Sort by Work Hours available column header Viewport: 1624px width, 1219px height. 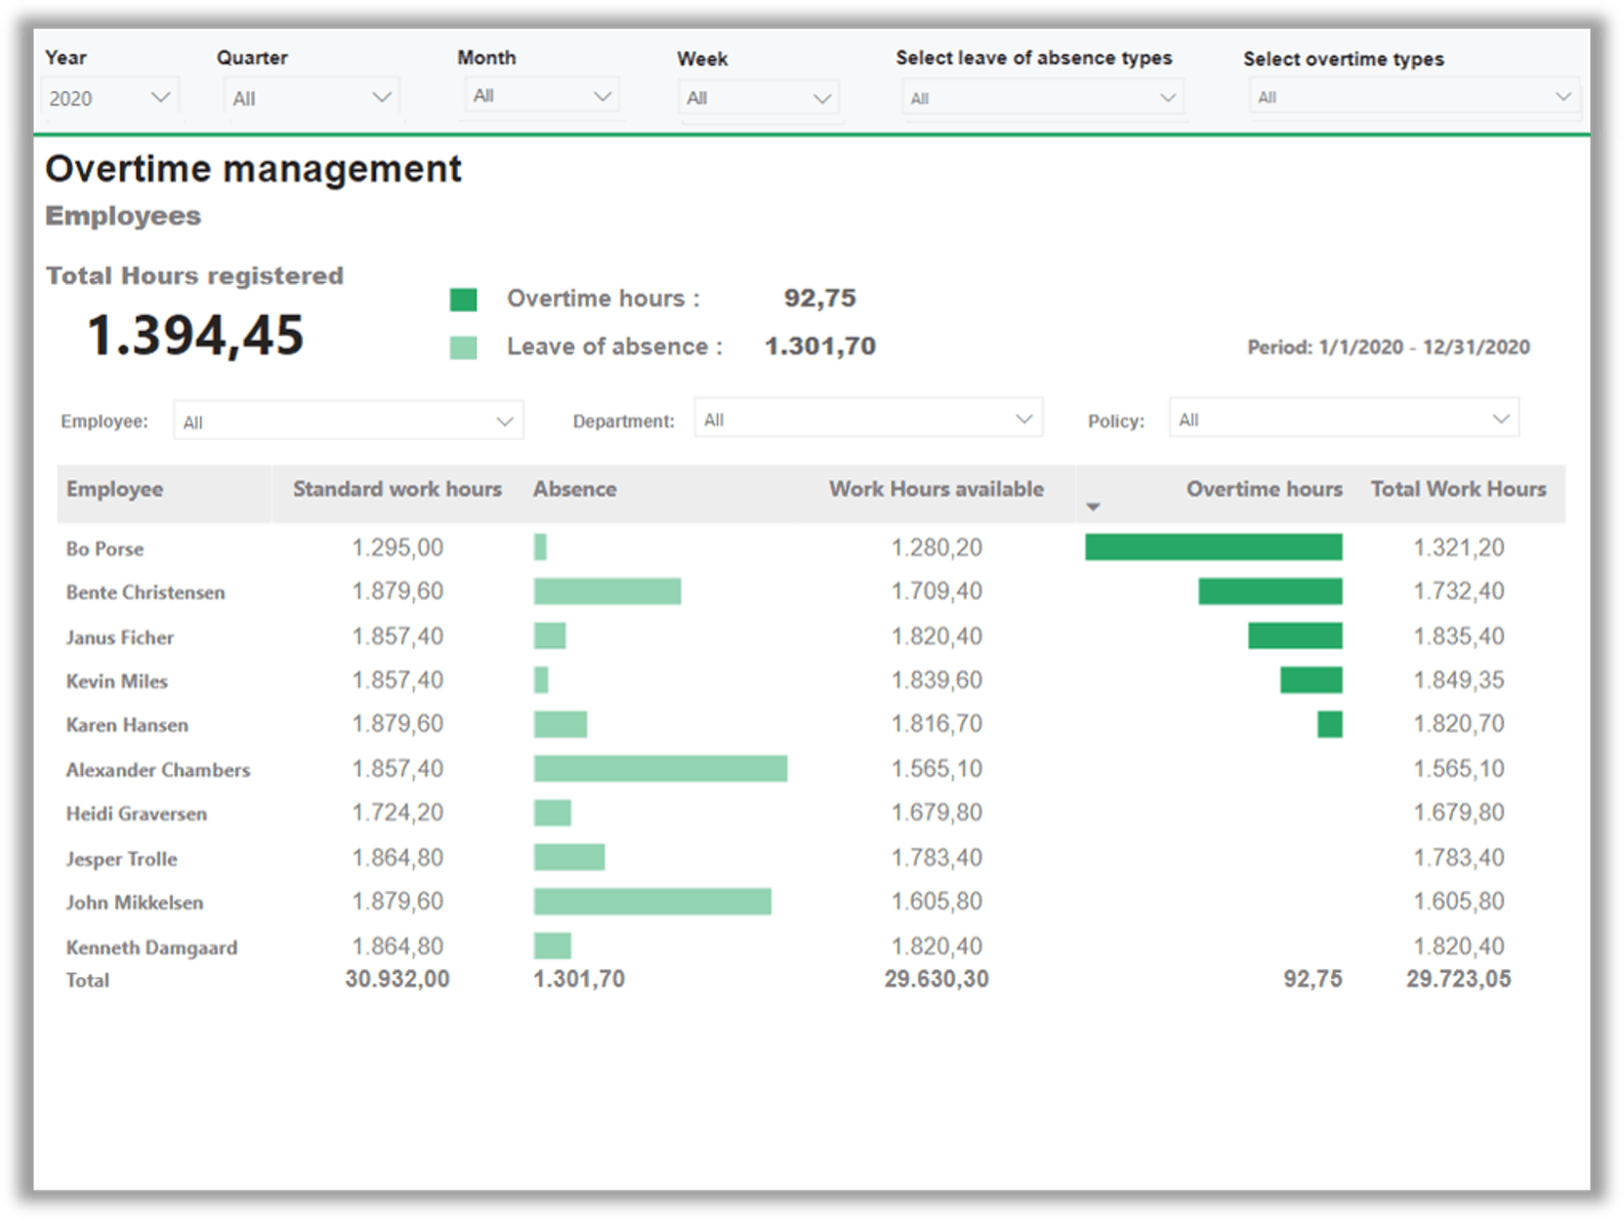click(x=936, y=489)
